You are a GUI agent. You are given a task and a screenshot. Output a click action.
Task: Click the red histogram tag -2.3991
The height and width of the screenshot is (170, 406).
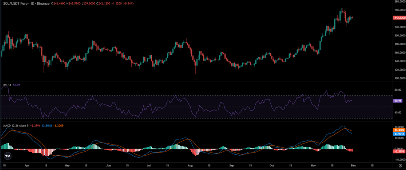(x=399, y=151)
